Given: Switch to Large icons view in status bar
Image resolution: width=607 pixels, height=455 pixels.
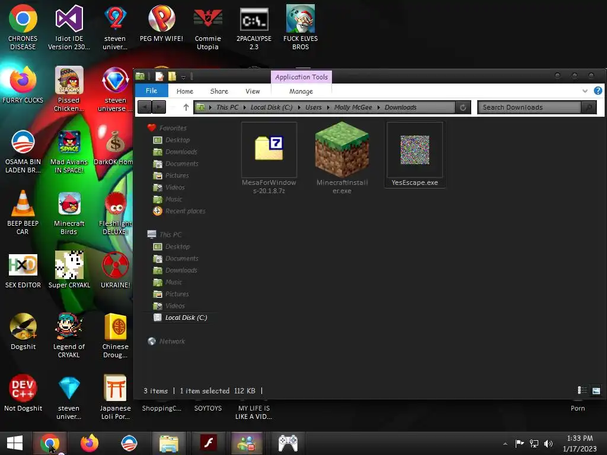Looking at the screenshot, I should pos(596,390).
